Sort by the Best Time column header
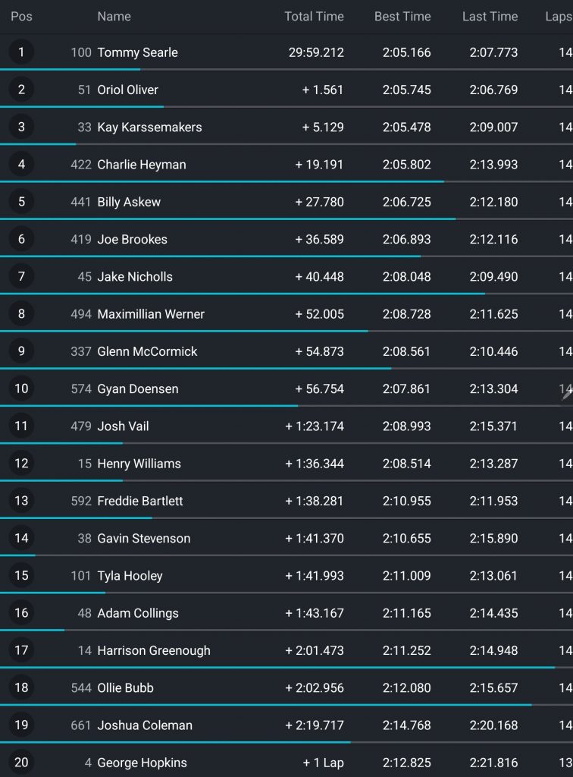This screenshot has height=777, width=573. coord(402,17)
